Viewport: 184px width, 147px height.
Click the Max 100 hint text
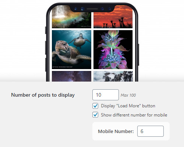click(128, 95)
